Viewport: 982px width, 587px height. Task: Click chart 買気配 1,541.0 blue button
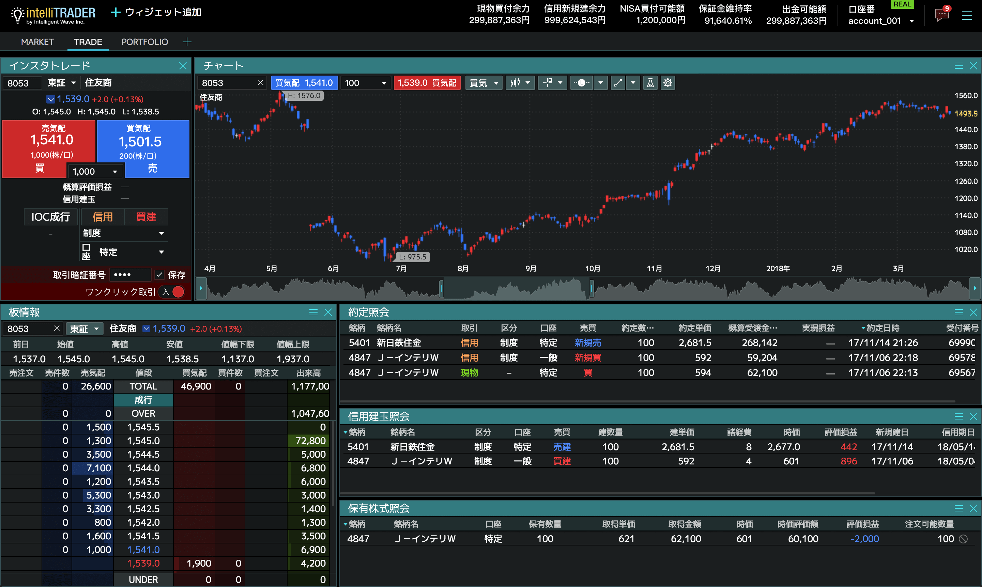tap(304, 83)
